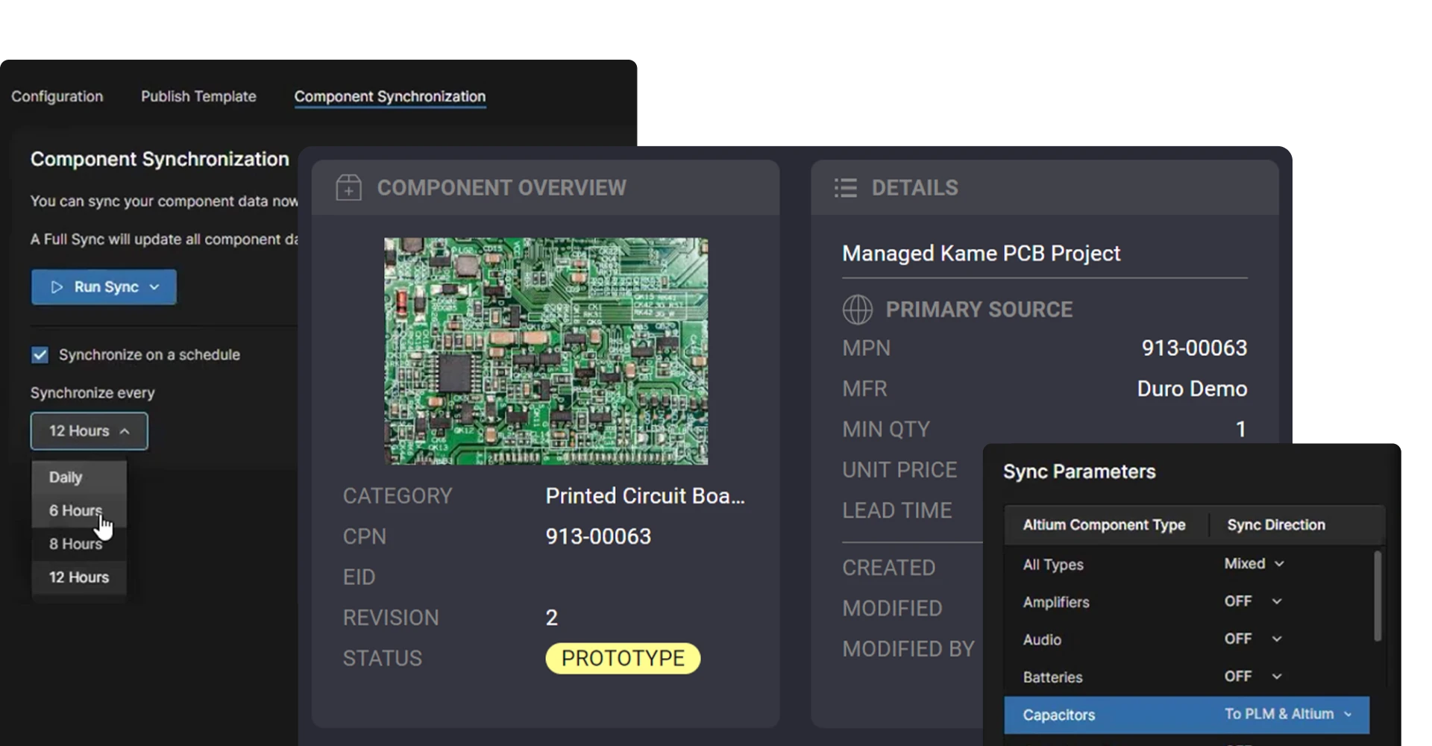Image resolution: width=1432 pixels, height=746 pixels.
Task: Choose 12 Hours option in interval list
Action: pyautogui.click(x=79, y=577)
